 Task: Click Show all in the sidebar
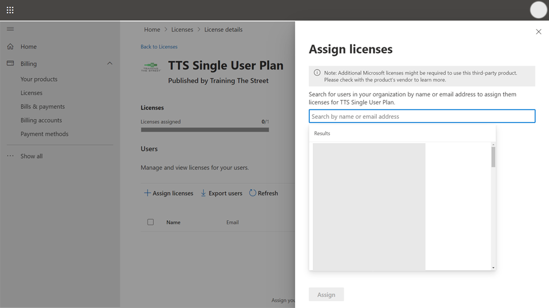point(31,156)
